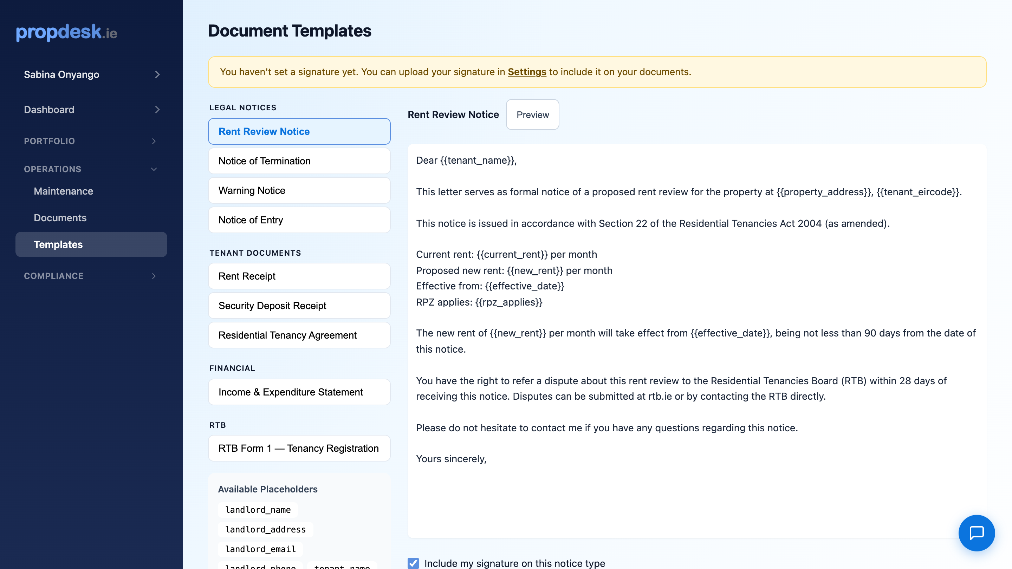This screenshot has width=1012, height=569.
Task: Click the Document Templates heading
Action: pyautogui.click(x=290, y=31)
